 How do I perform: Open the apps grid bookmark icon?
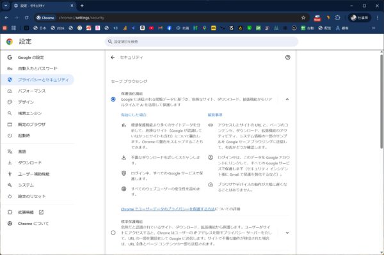[x=13, y=28]
